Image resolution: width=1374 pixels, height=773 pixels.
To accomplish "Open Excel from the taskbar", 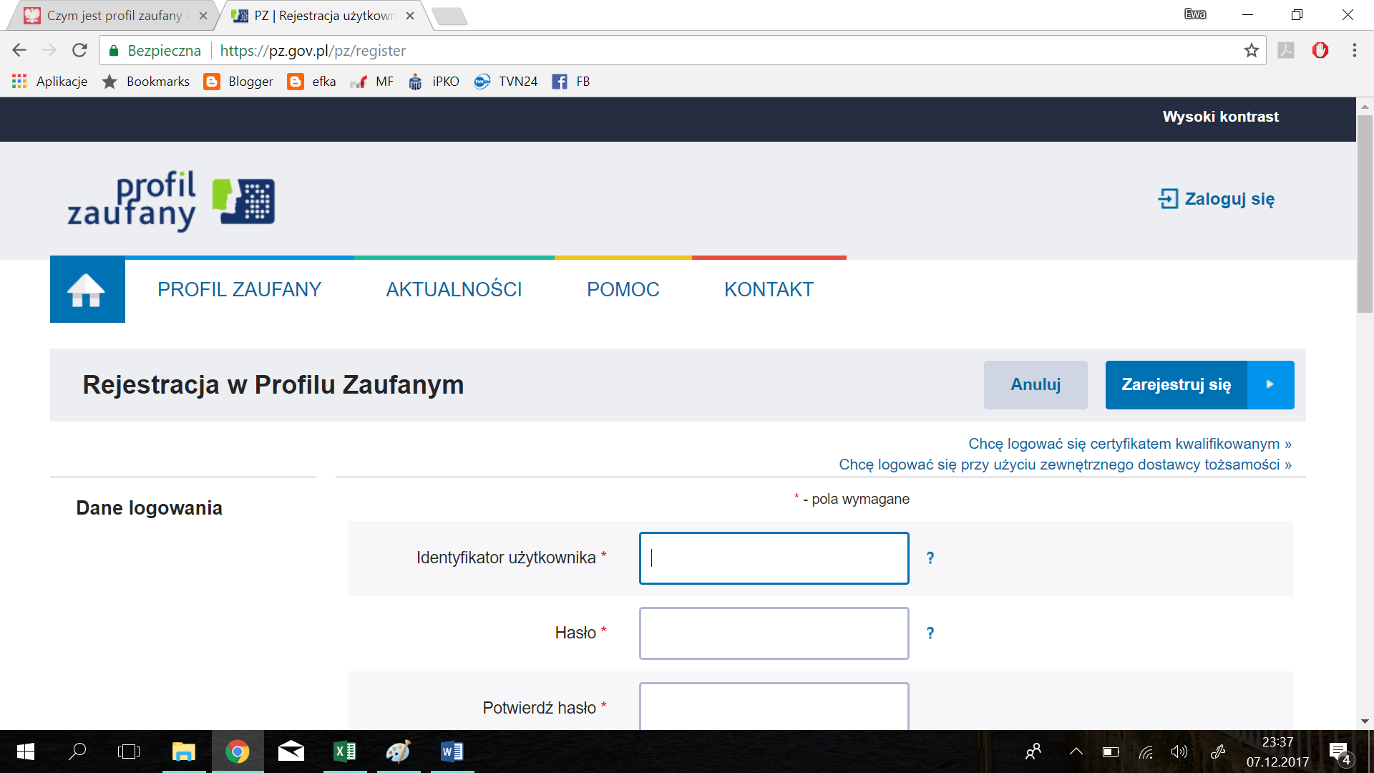I will click(345, 752).
